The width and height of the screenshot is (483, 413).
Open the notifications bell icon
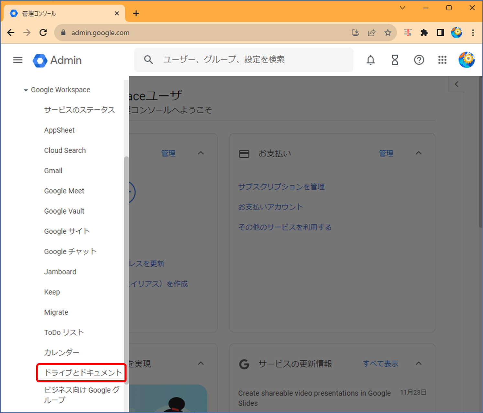click(371, 60)
